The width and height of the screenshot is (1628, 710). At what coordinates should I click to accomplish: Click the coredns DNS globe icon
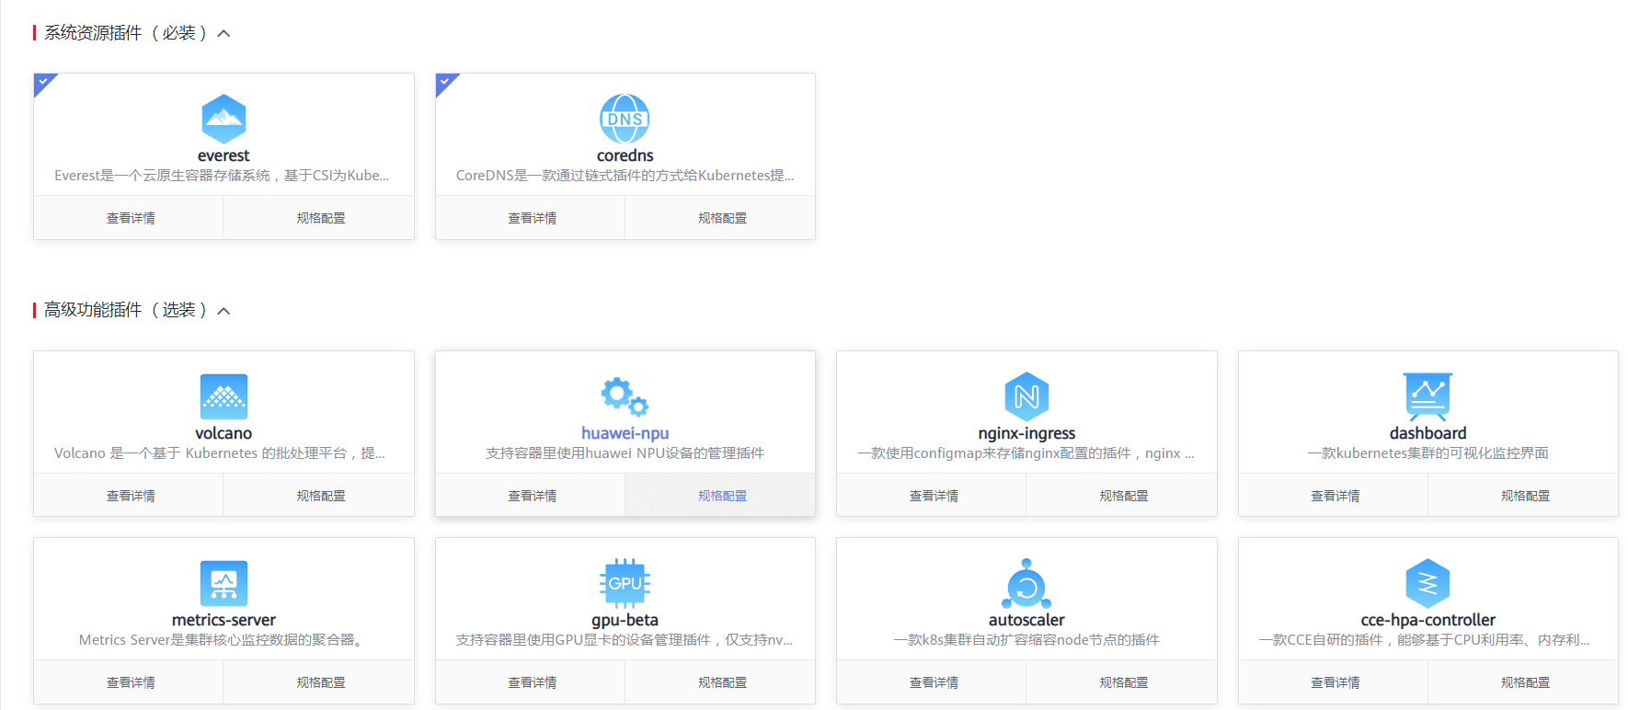(625, 119)
